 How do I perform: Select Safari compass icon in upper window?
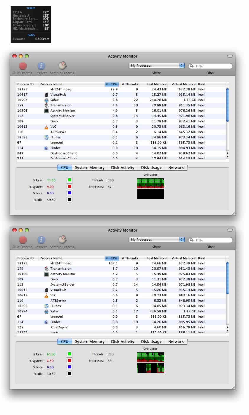tap(46, 100)
